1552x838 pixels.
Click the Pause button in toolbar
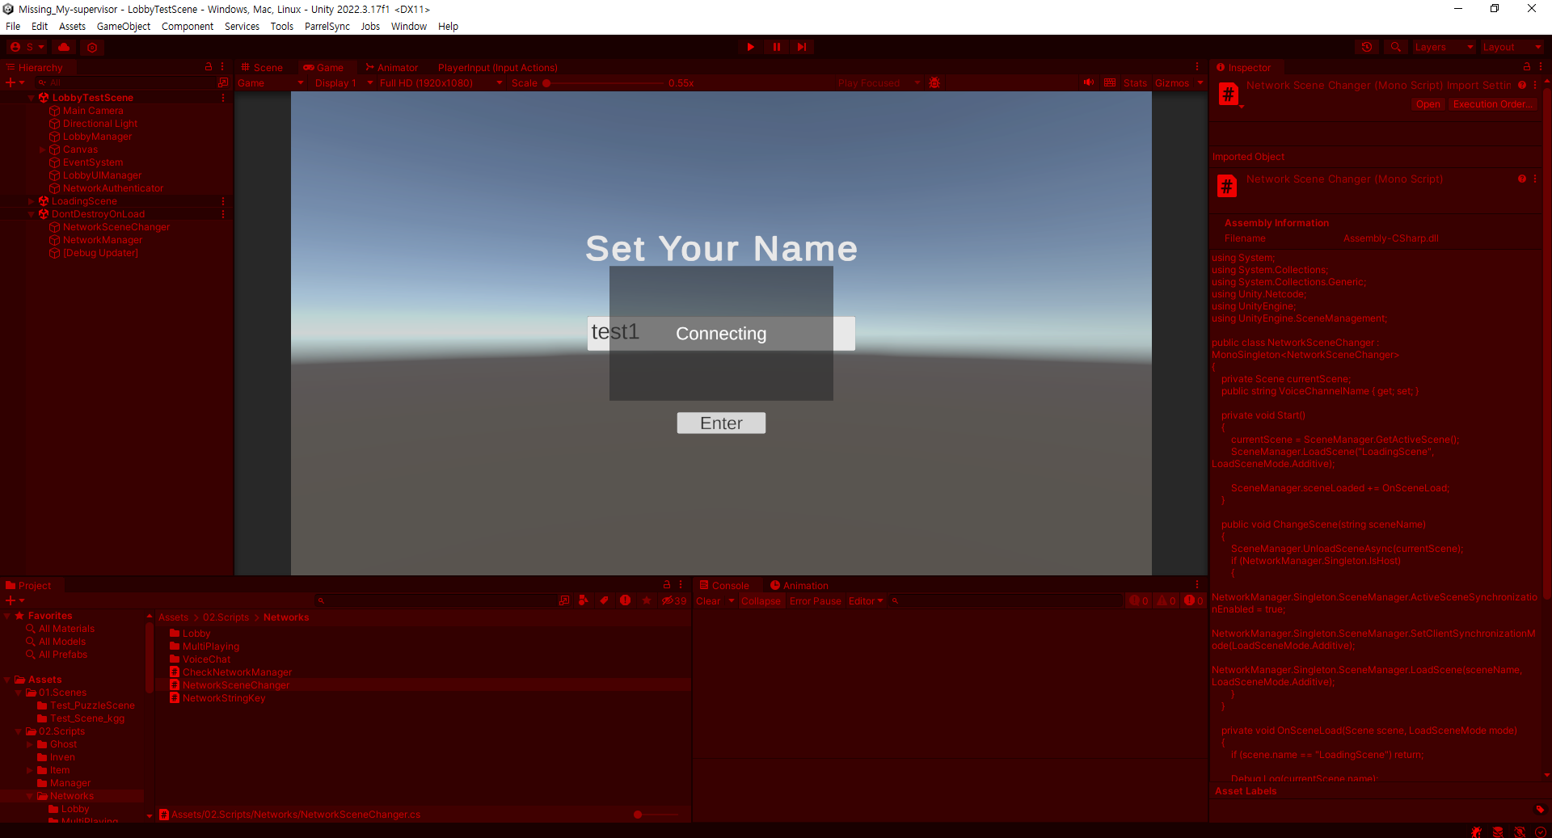777,47
